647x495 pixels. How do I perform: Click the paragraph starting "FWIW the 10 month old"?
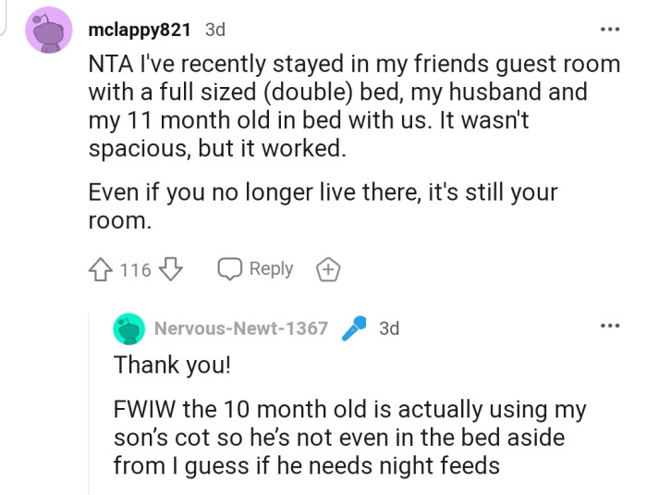click(349, 437)
